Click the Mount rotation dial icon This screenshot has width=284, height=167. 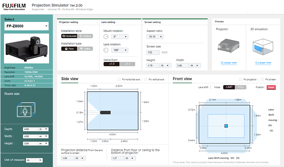[x=106, y=37]
